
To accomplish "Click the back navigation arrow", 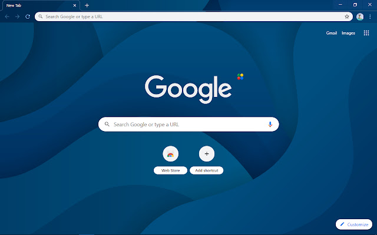I will coord(7,16).
